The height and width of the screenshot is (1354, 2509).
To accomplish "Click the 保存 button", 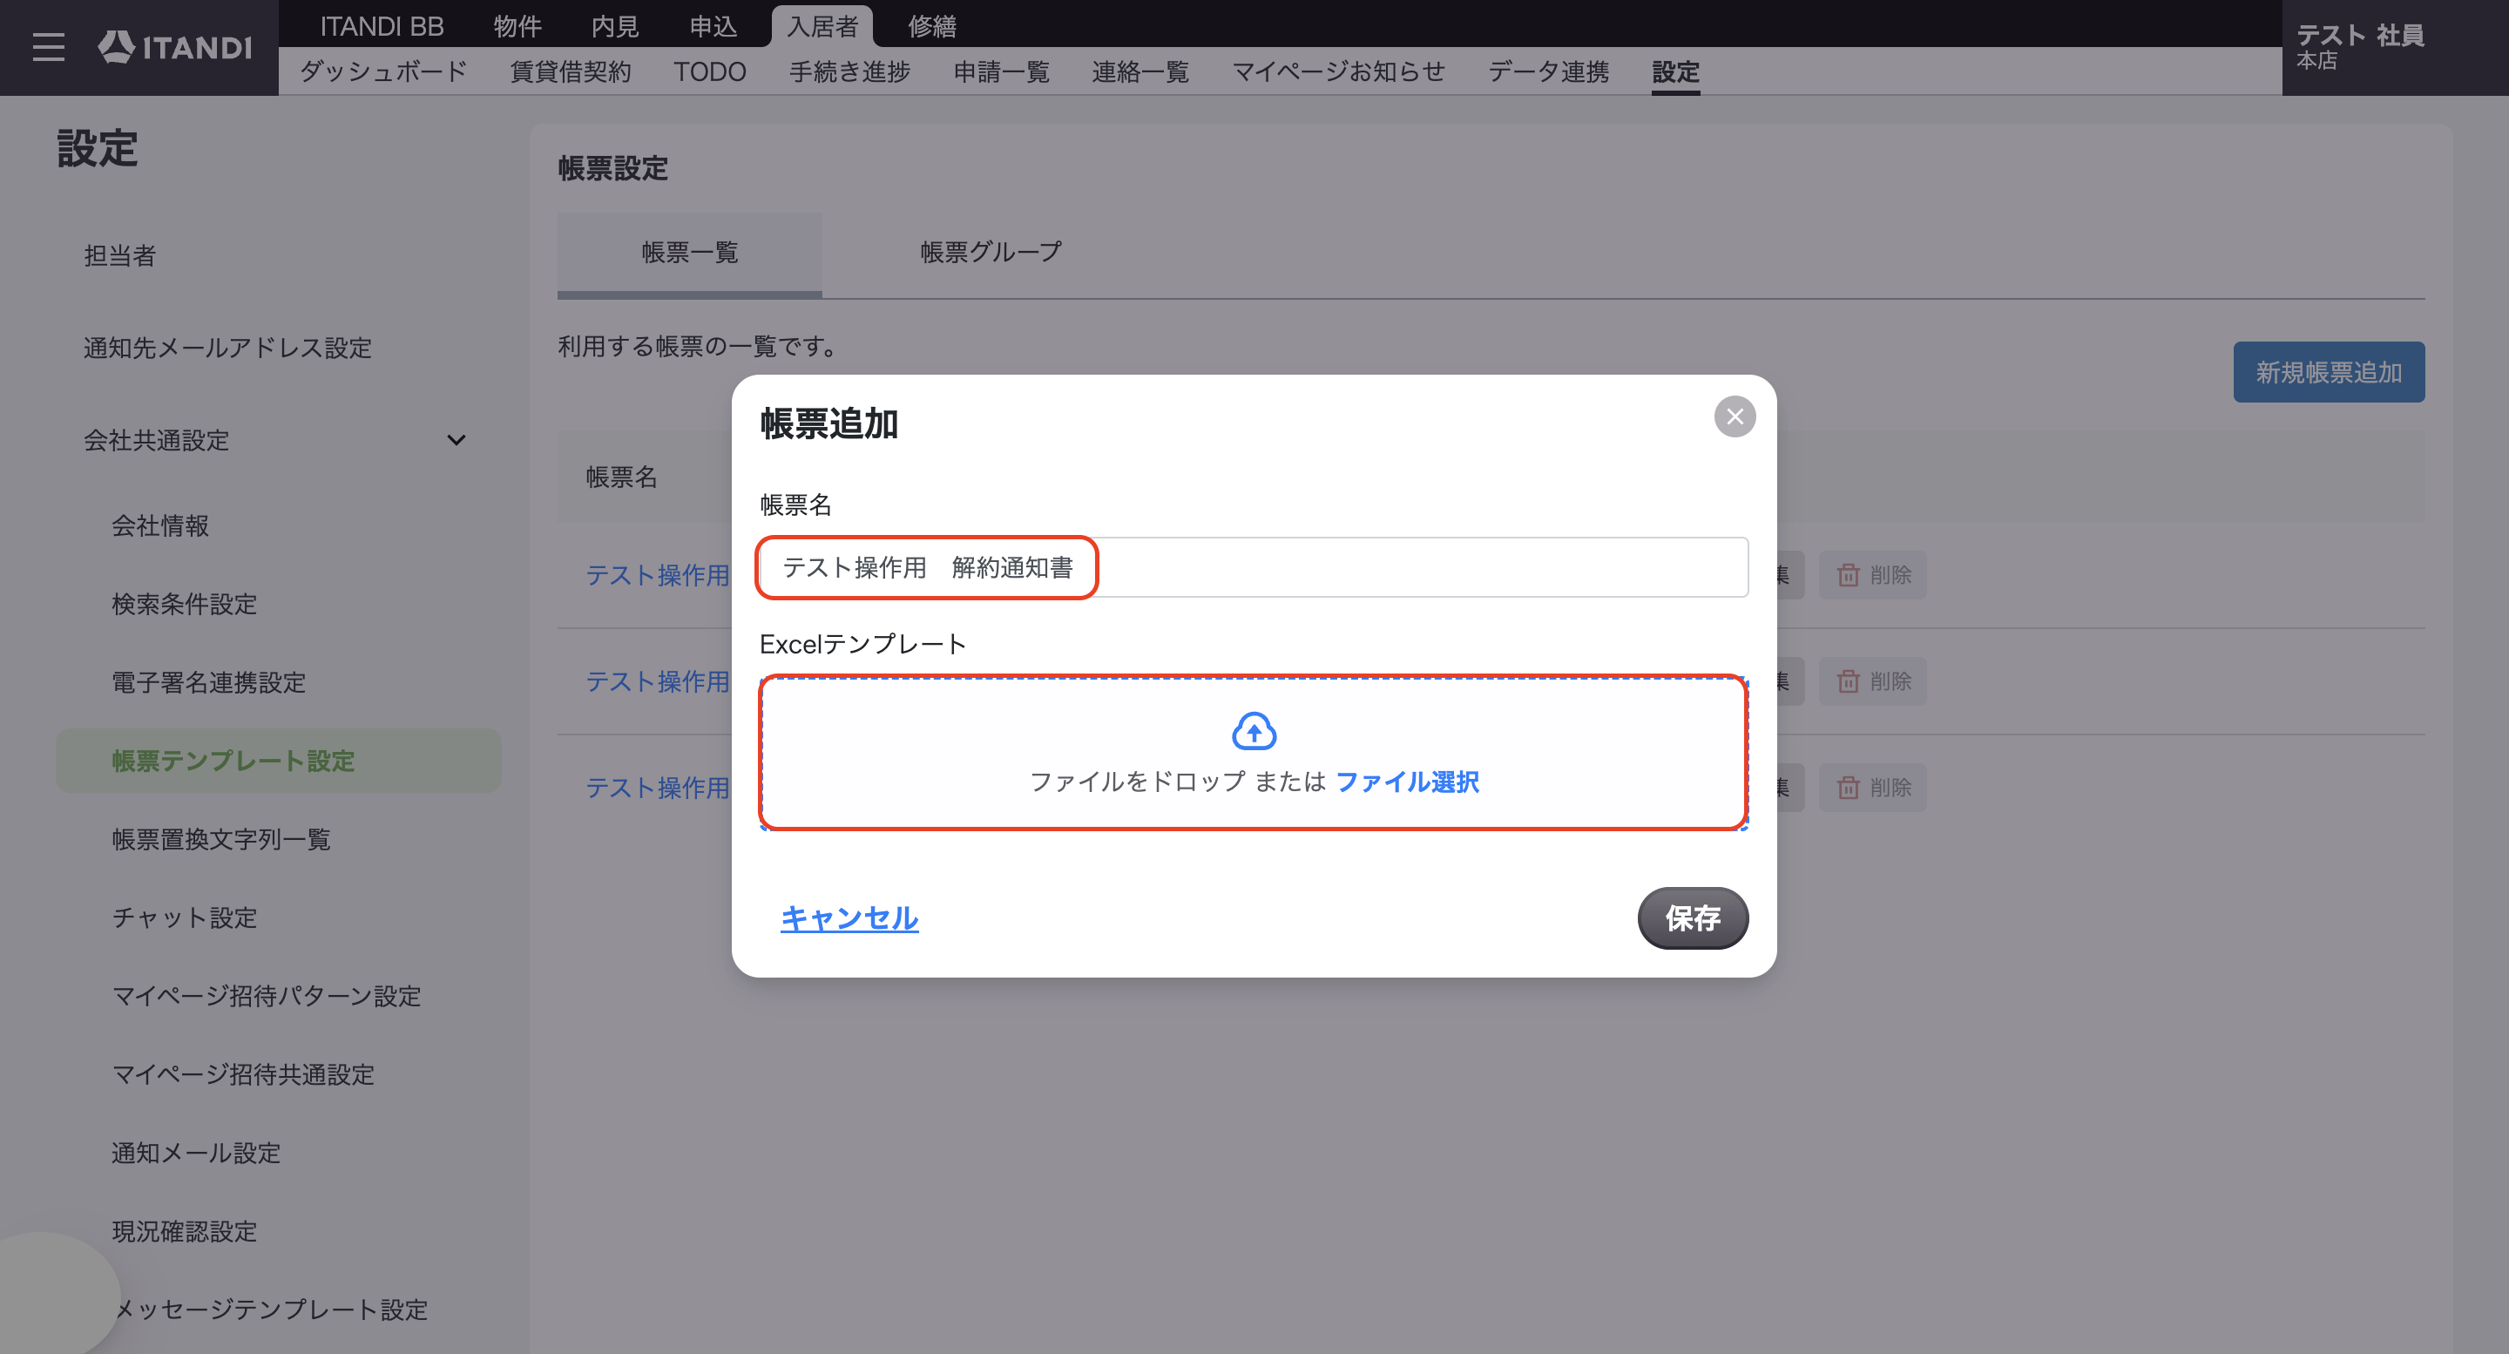I will 1692,917.
